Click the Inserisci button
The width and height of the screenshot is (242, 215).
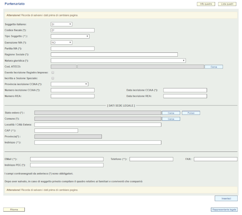tap(226, 198)
